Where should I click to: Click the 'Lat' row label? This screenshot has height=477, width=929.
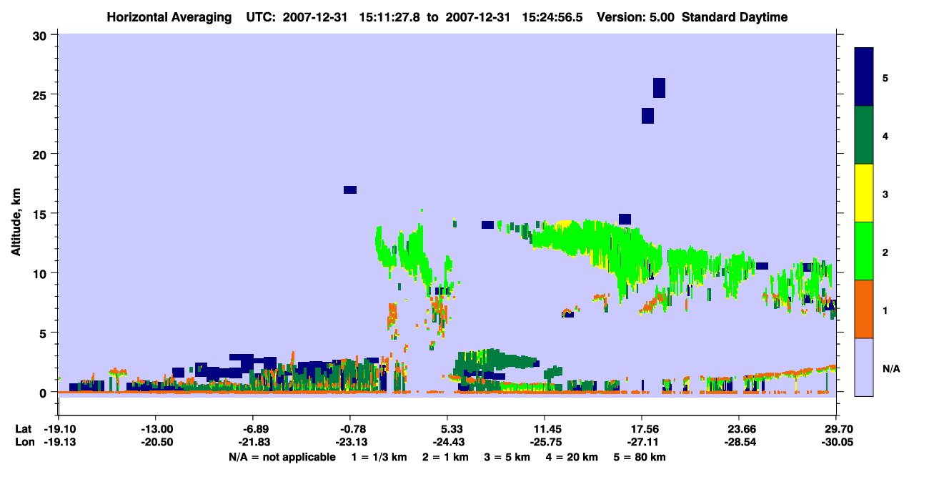[x=23, y=429]
